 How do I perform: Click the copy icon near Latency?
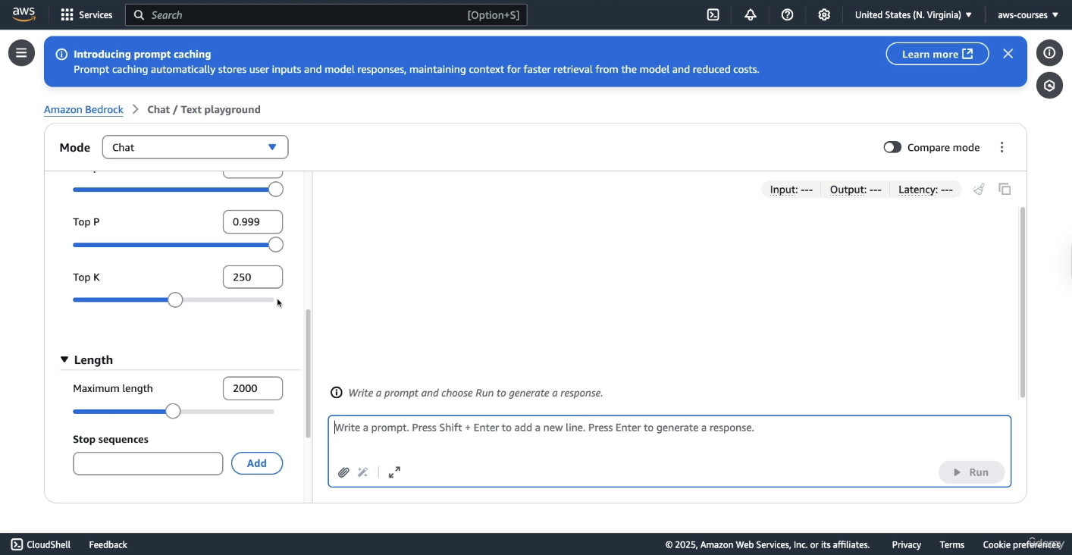coord(1005,190)
